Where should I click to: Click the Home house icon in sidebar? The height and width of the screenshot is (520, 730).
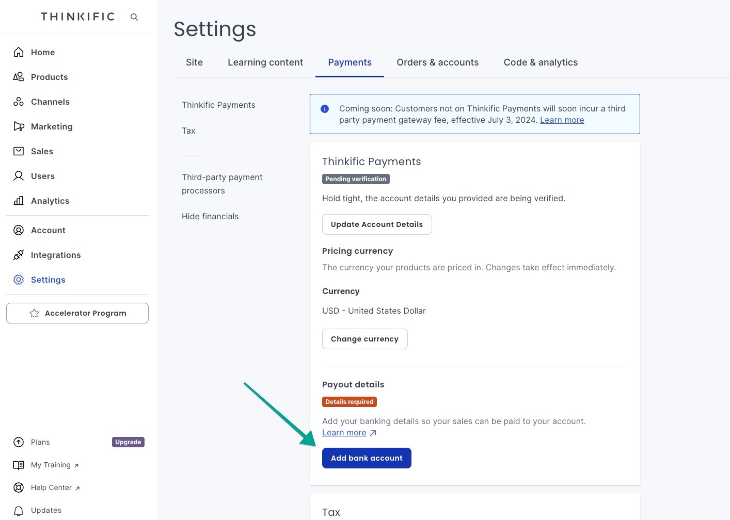(x=19, y=52)
